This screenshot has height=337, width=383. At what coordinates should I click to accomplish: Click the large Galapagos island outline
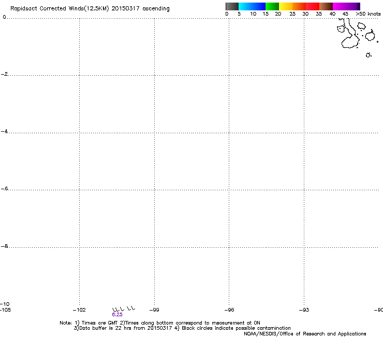[350, 34]
